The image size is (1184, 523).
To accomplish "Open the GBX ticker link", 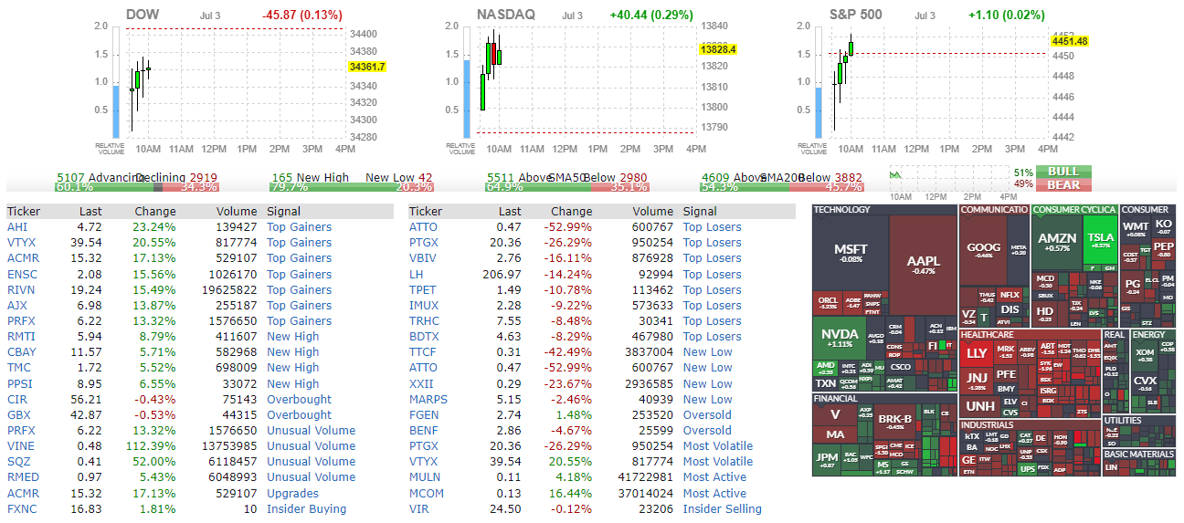I will click(x=18, y=414).
